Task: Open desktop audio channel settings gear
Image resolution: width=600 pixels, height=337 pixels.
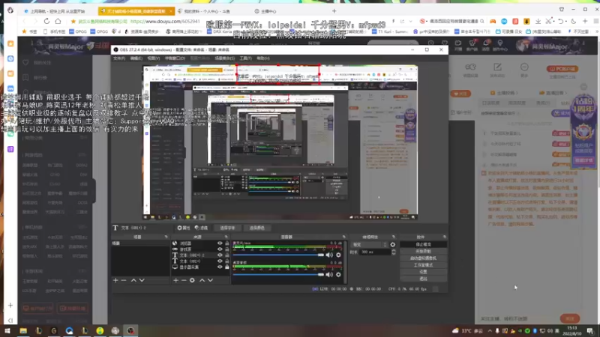Action: [338, 274]
